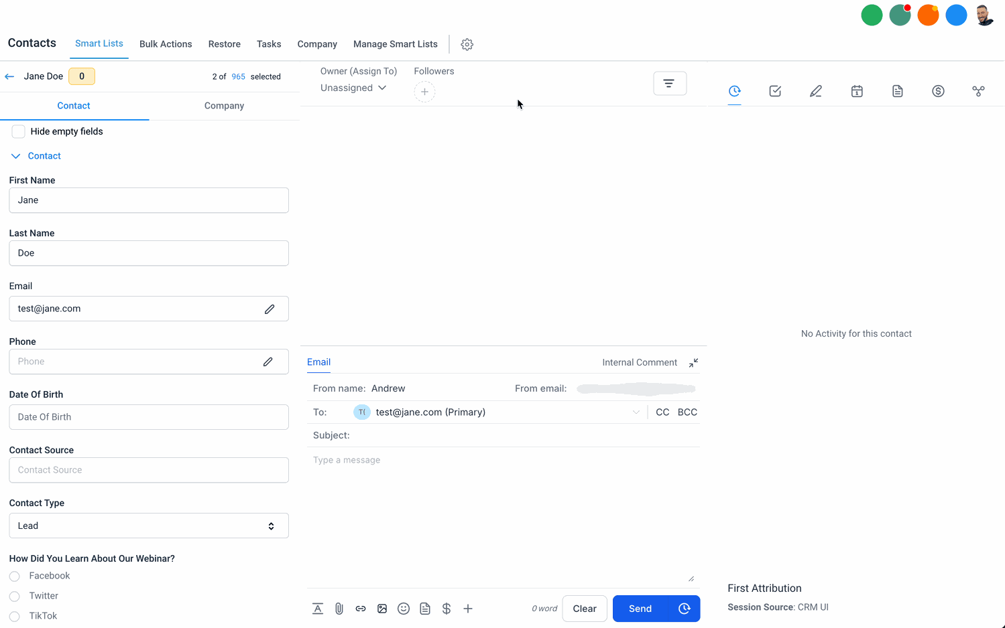Click the Contact Source field

[149, 470]
